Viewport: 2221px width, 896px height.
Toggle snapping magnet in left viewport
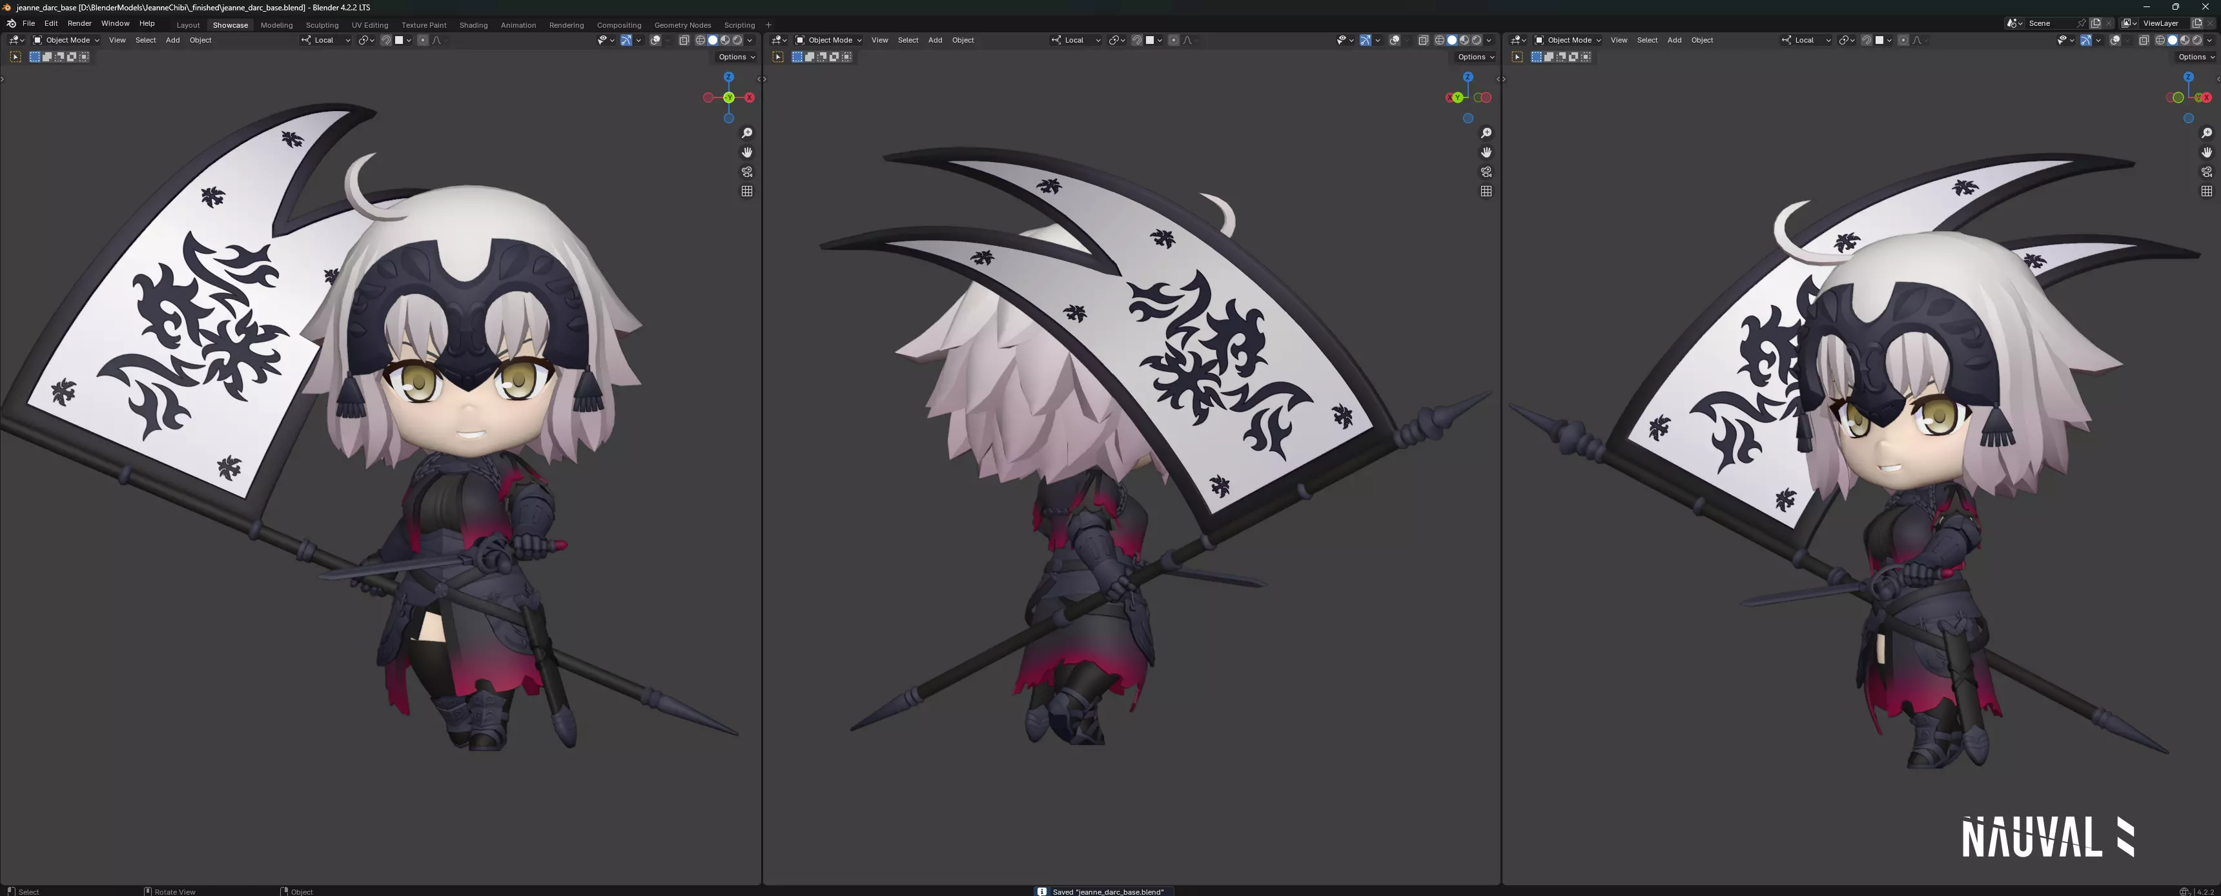coord(385,41)
